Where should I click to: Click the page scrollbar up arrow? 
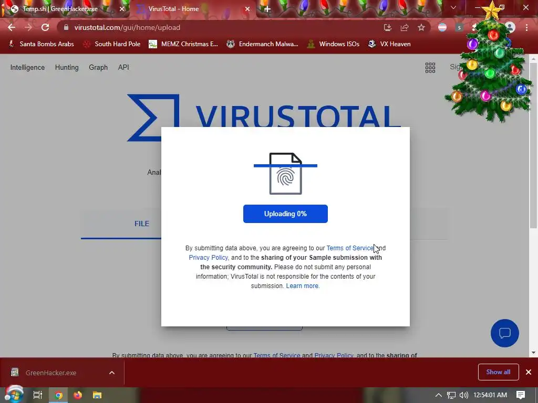click(534, 58)
